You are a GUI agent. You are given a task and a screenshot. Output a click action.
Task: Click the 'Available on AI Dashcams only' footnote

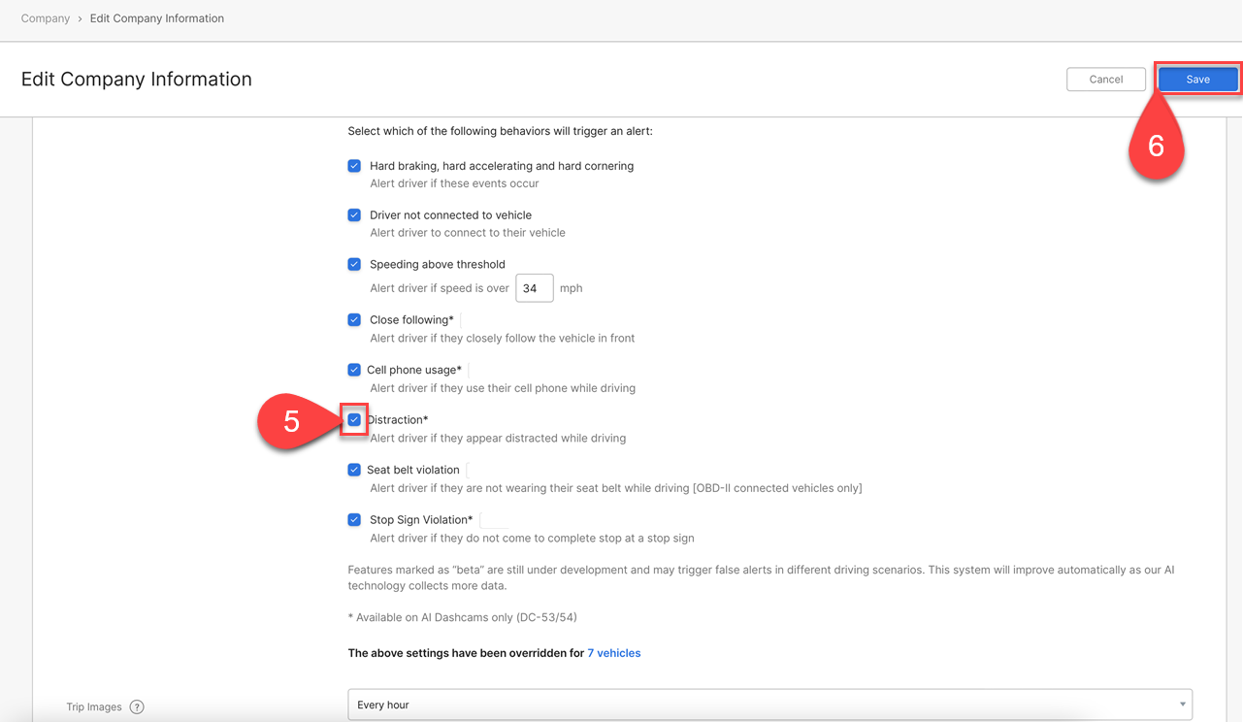[463, 617]
